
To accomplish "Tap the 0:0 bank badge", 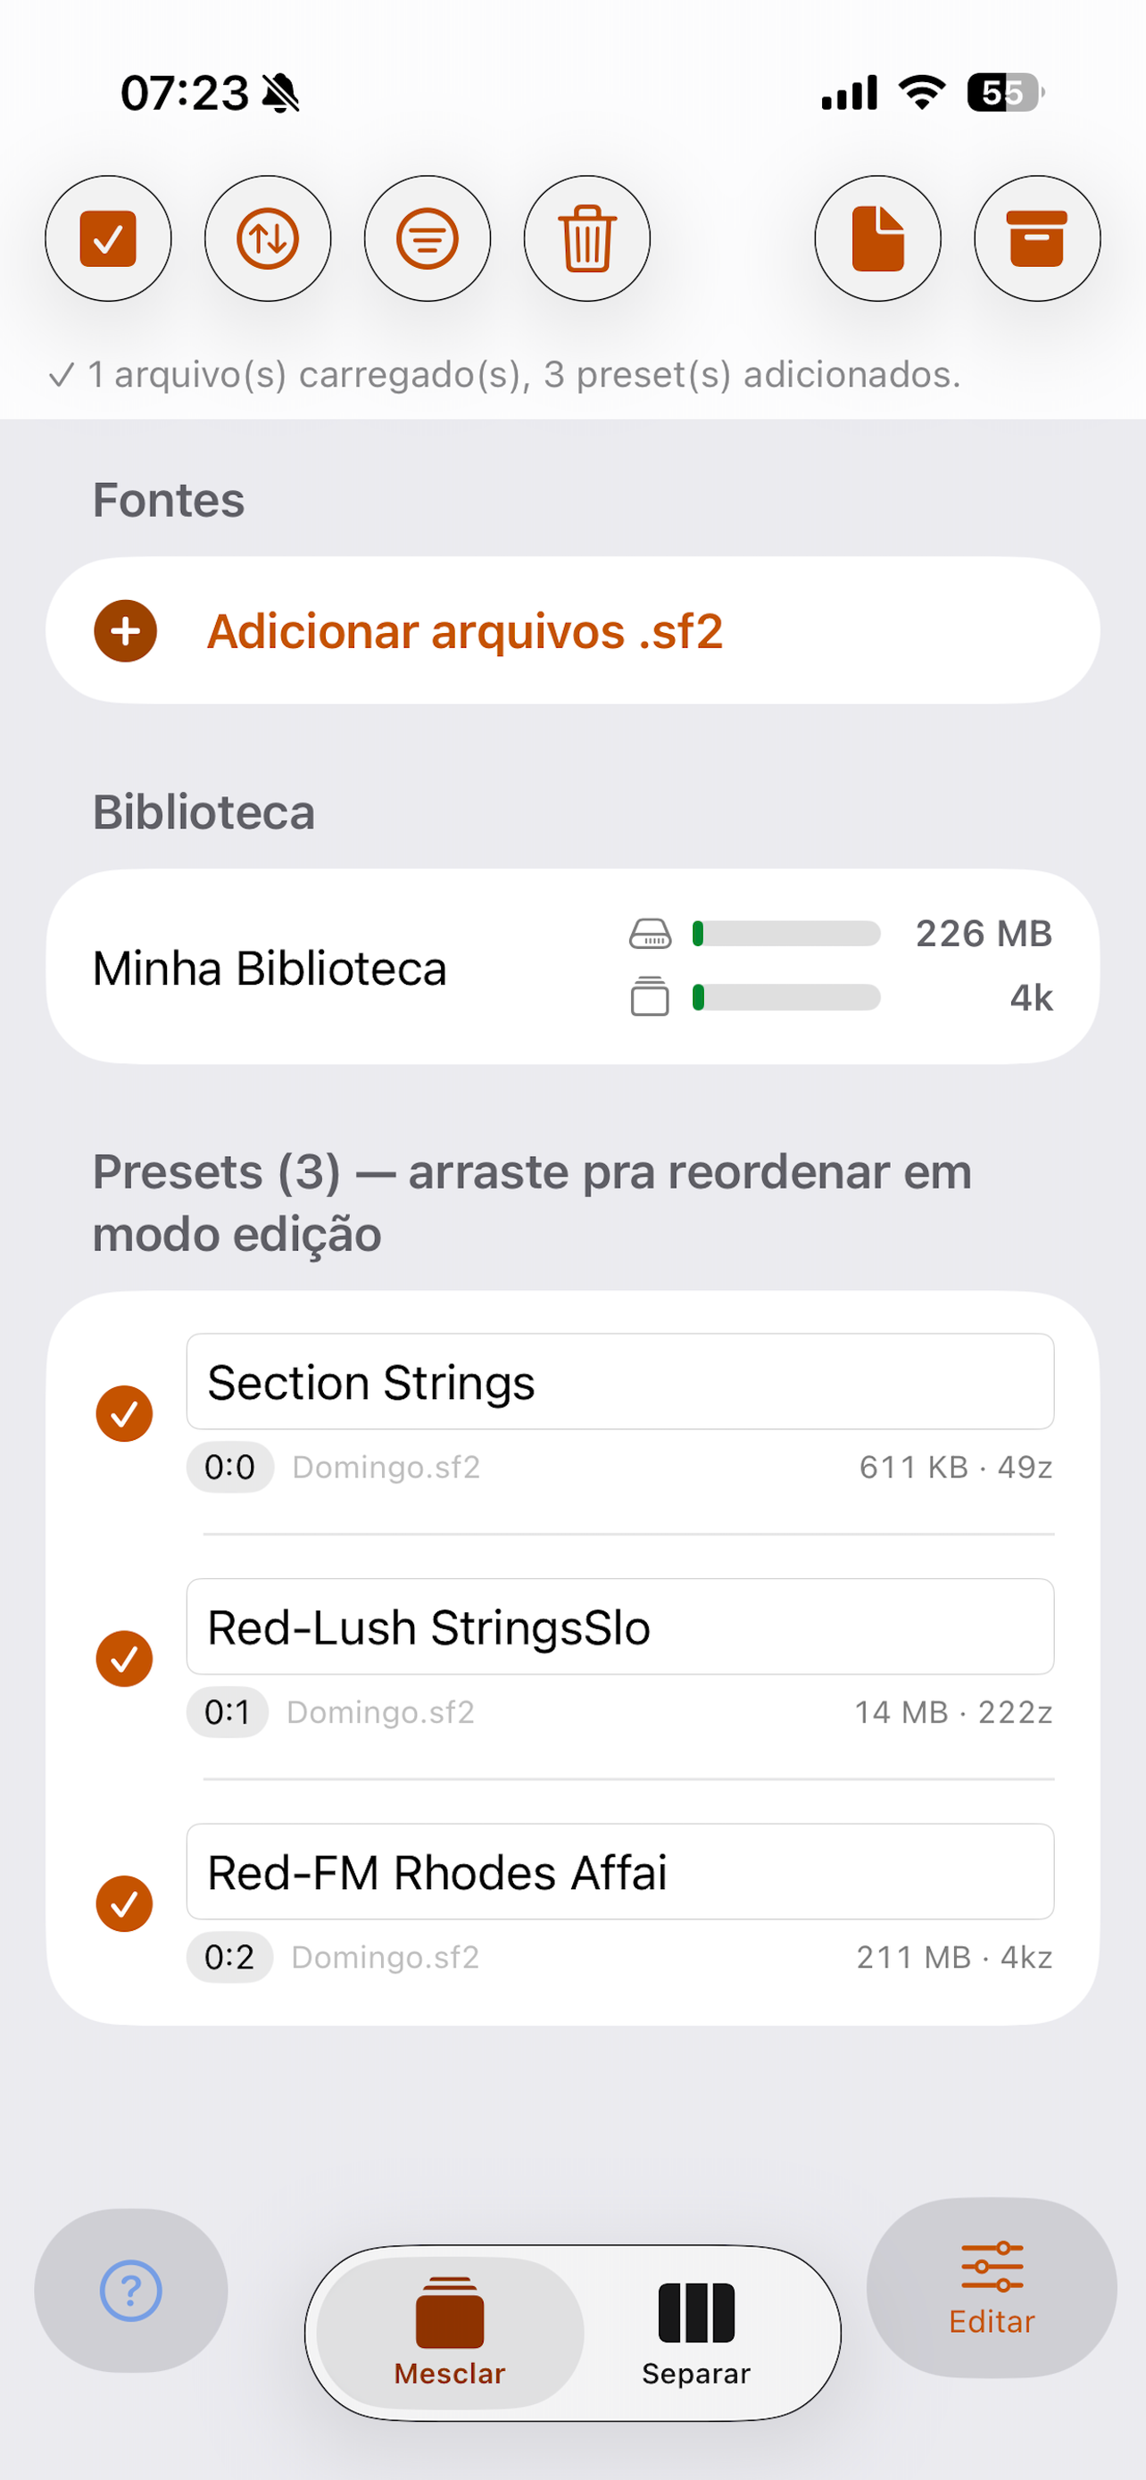I will (230, 1468).
